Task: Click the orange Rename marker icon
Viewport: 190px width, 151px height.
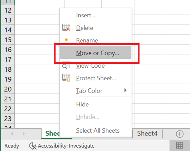Action: [66, 40]
